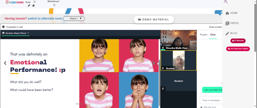The width and height of the screenshot is (257, 108).
Task: Switch to the Chat tab
Action: [x=213, y=35]
